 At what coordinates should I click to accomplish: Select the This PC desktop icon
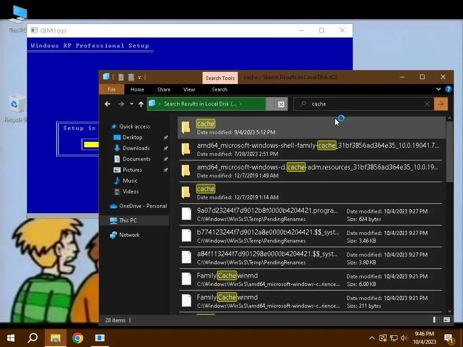[x=17, y=19]
